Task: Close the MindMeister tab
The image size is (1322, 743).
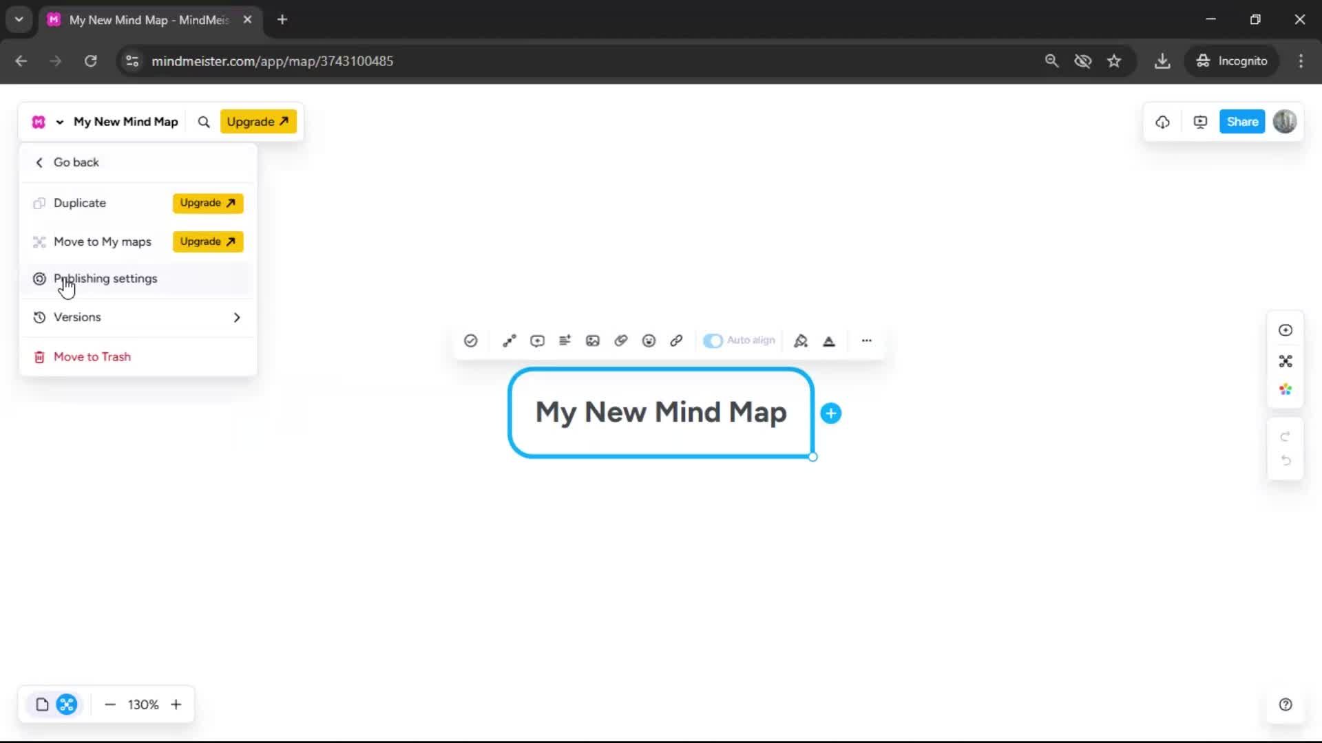Action: point(247,20)
